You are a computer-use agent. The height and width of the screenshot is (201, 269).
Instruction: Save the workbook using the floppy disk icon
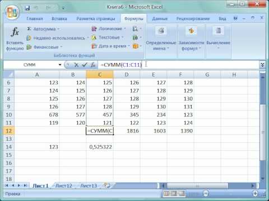(x=27, y=8)
